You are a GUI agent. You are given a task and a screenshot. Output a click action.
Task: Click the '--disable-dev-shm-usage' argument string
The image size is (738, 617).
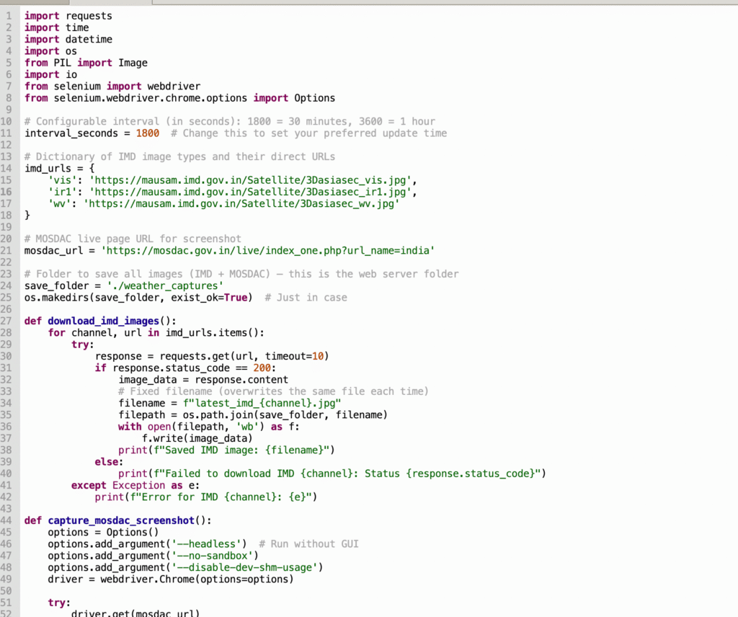[x=244, y=567]
